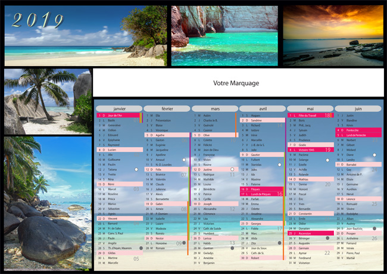Click the juin month header

click(358, 109)
